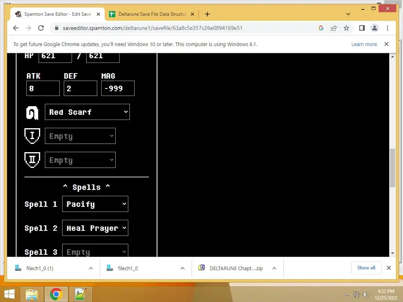Go back using the browser back arrow
The image size is (403, 302).
[16, 28]
